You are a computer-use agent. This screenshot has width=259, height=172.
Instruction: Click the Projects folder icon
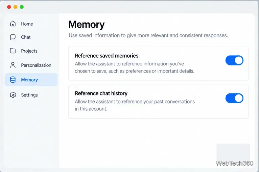13,51
